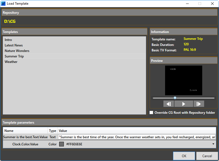The height and width of the screenshot is (161, 219).
Task: Click the Summer Trip template name value
Action: [193, 39]
